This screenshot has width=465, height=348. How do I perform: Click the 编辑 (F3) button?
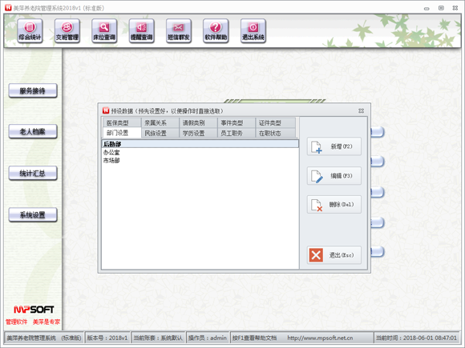coord(334,176)
